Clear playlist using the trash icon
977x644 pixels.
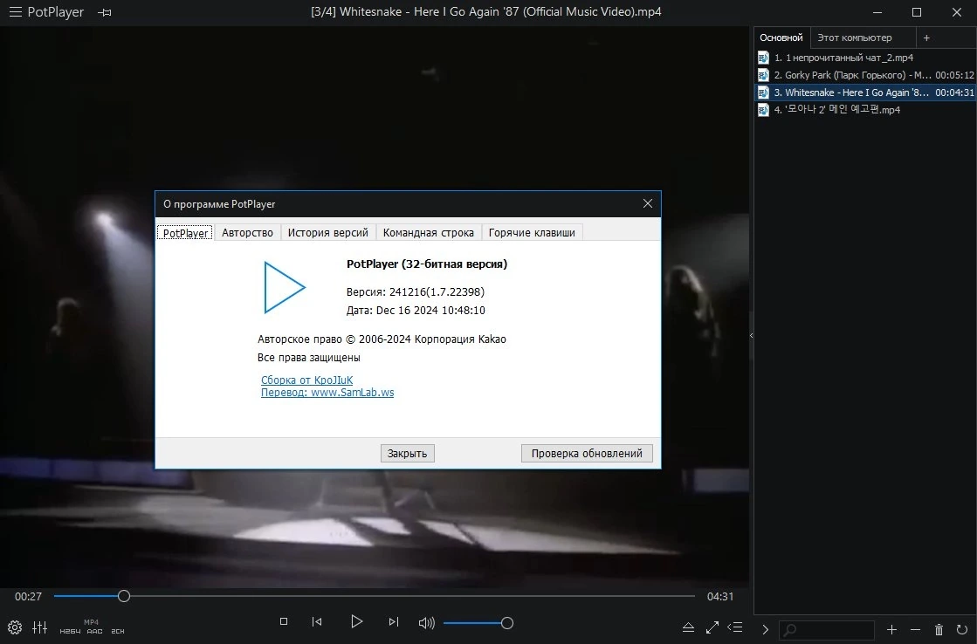click(939, 630)
